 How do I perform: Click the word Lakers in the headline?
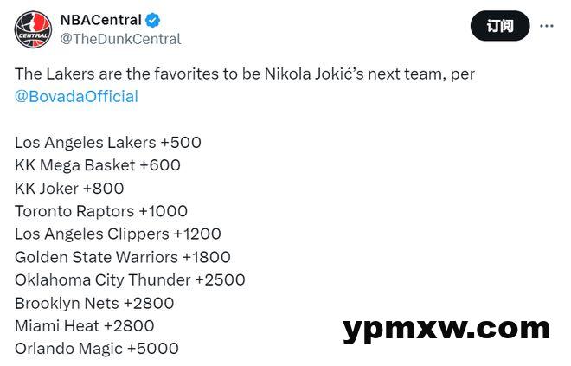70,74
